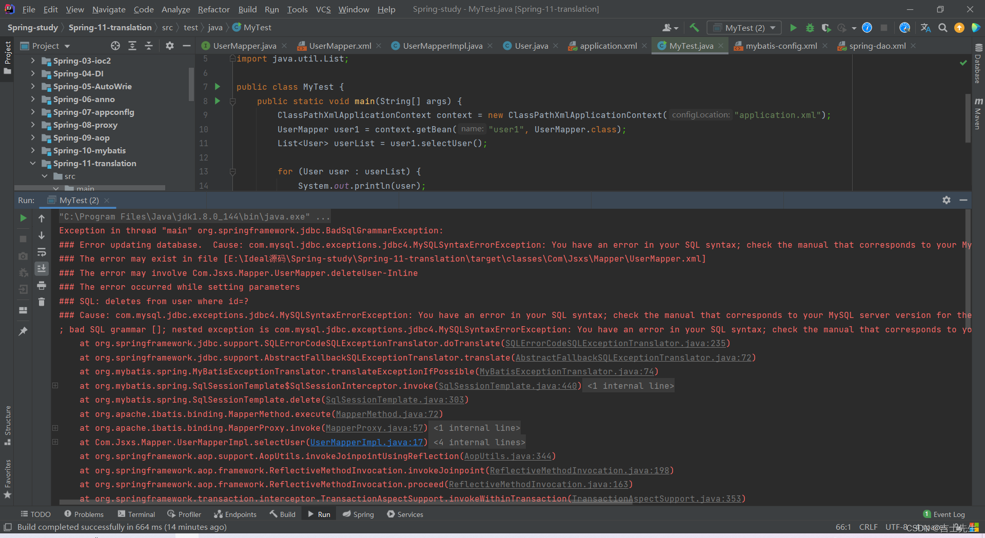Click the editor vertical scrollbar thumb
The width and height of the screenshot is (985, 538).
click(968, 118)
